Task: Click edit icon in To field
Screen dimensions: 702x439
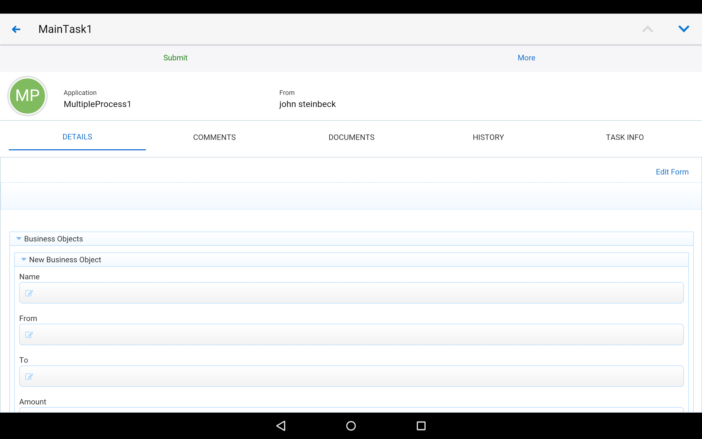Action: click(x=29, y=376)
